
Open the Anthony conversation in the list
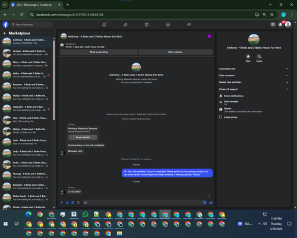click(x=26, y=42)
